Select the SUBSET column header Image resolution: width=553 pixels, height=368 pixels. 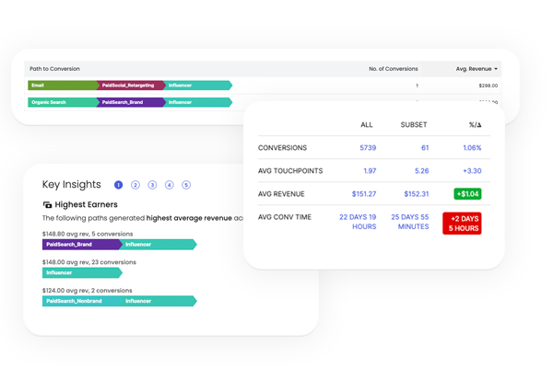(414, 125)
